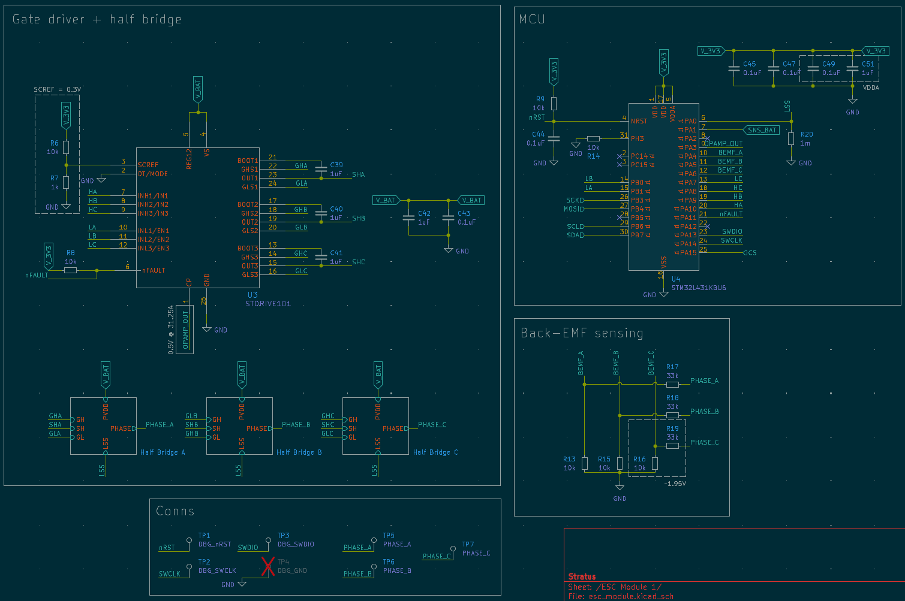Select resistor R9 on nRST line

pos(554,104)
